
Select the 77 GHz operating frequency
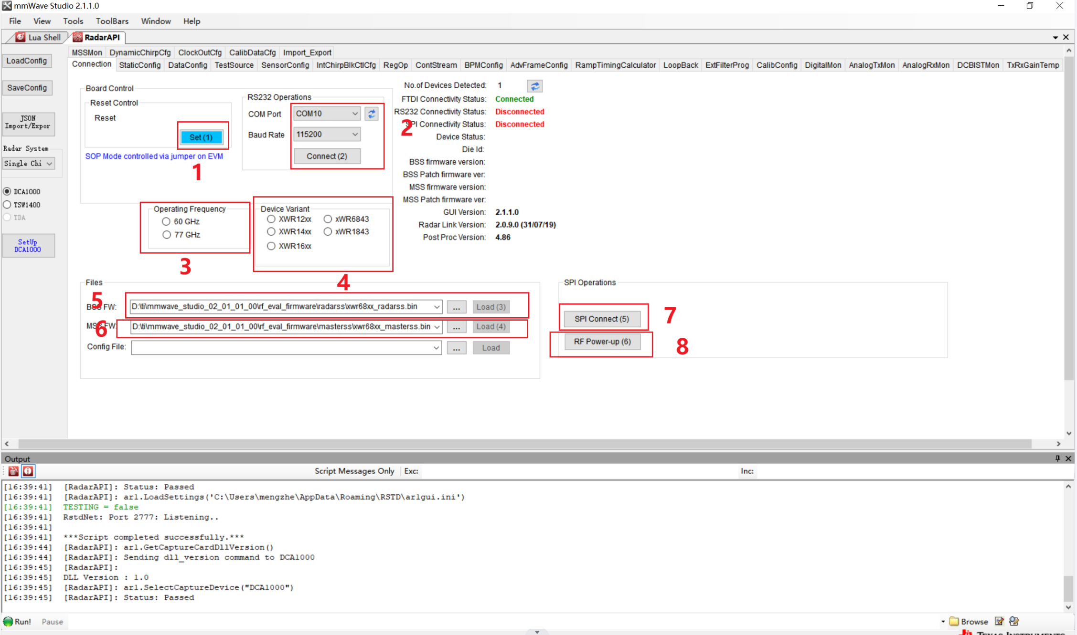click(167, 235)
